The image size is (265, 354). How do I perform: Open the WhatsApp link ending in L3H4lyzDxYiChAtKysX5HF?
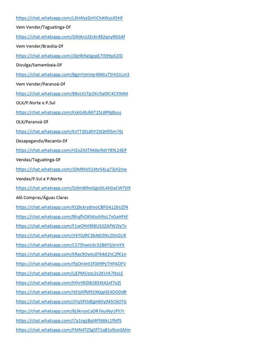click(x=69, y=18)
